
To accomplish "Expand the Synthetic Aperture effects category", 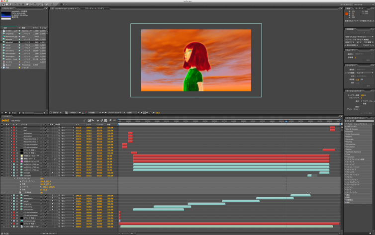I will coord(345,152).
